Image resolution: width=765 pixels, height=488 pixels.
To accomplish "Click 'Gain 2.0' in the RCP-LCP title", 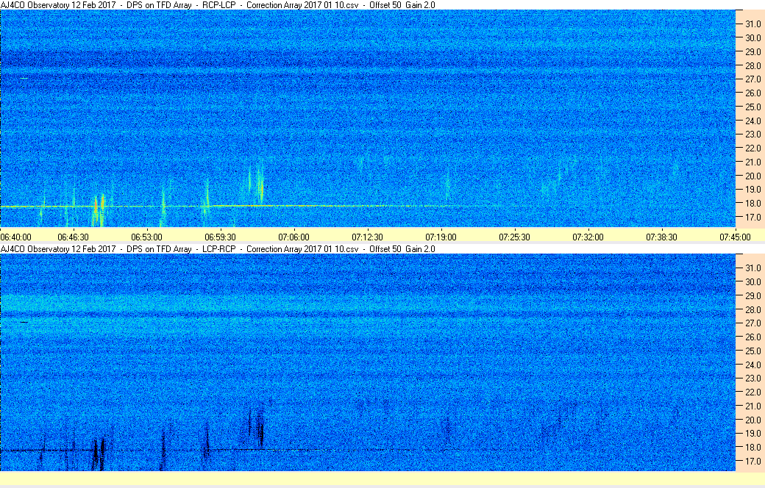I will point(421,5).
